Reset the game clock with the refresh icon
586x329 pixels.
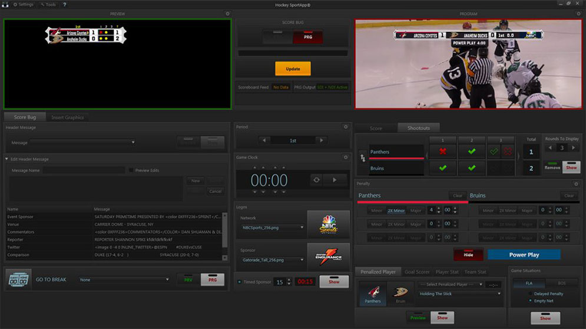coord(316,180)
